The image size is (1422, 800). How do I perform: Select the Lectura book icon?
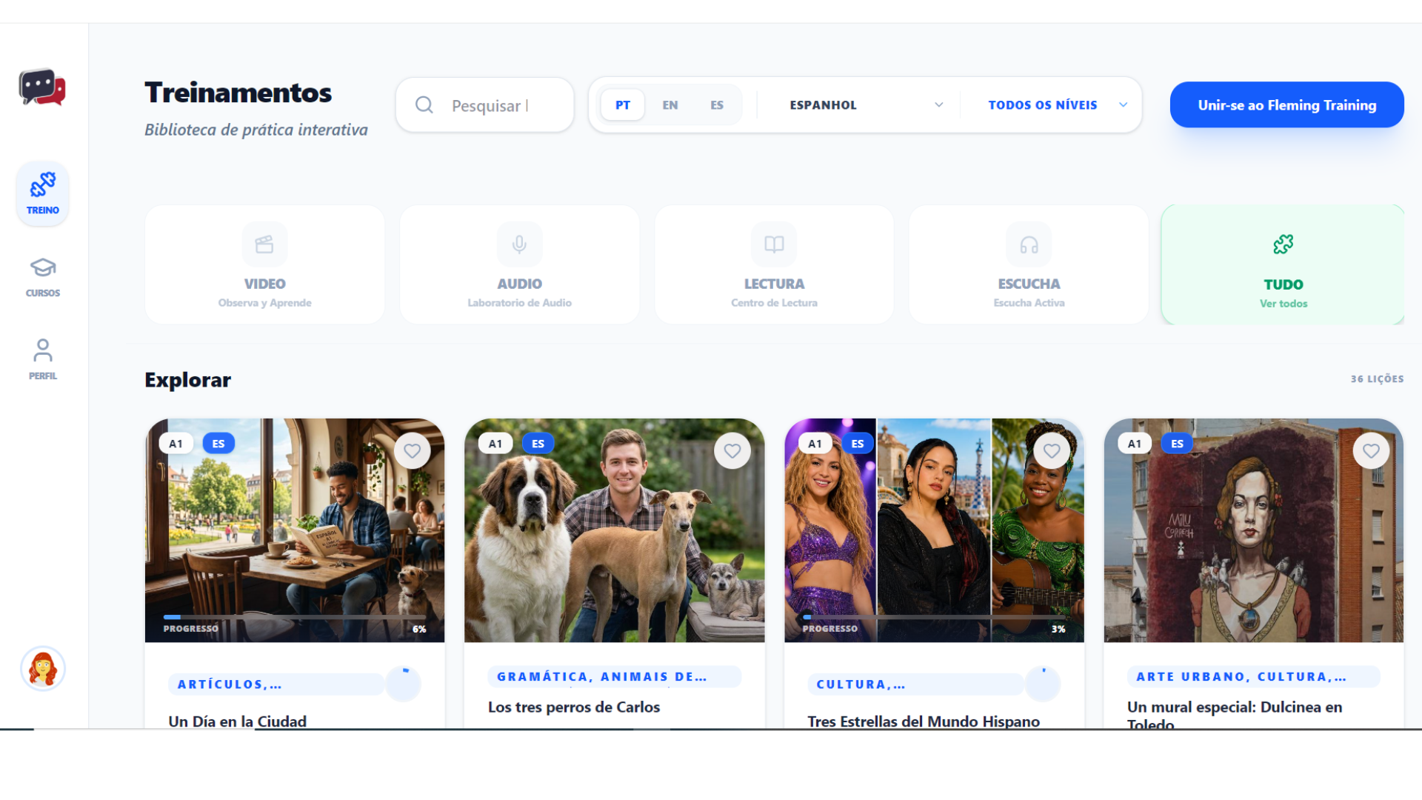coord(774,244)
